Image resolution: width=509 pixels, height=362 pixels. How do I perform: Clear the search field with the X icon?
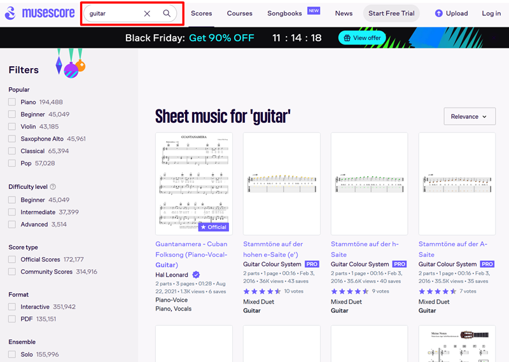click(x=147, y=13)
